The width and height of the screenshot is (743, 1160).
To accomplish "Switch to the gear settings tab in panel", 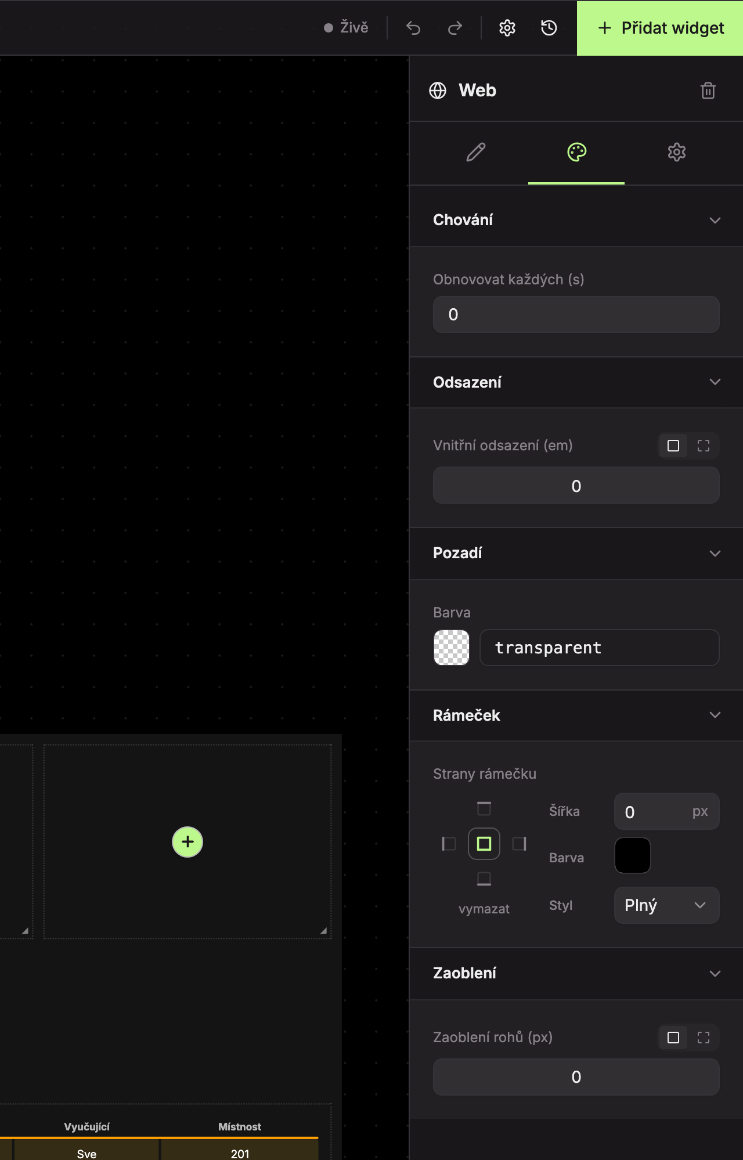I will 677,153.
